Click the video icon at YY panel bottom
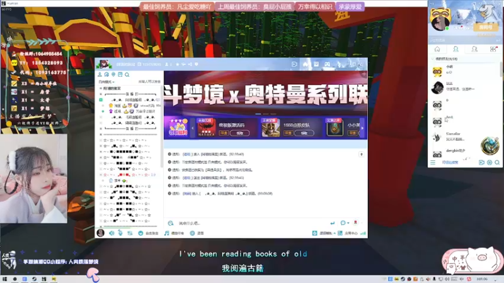Image resolution: width=504 pixels, height=283 pixels. click(481, 163)
